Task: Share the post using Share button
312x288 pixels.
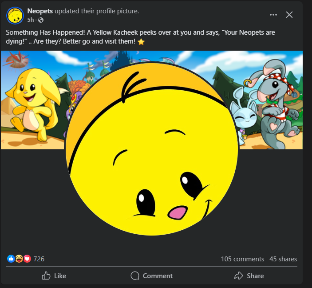Action: coord(249,276)
